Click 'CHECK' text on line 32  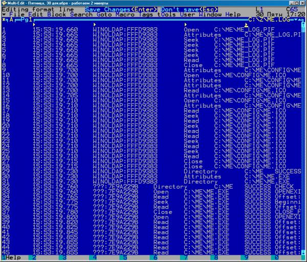pyautogui.click(x=284, y=187)
